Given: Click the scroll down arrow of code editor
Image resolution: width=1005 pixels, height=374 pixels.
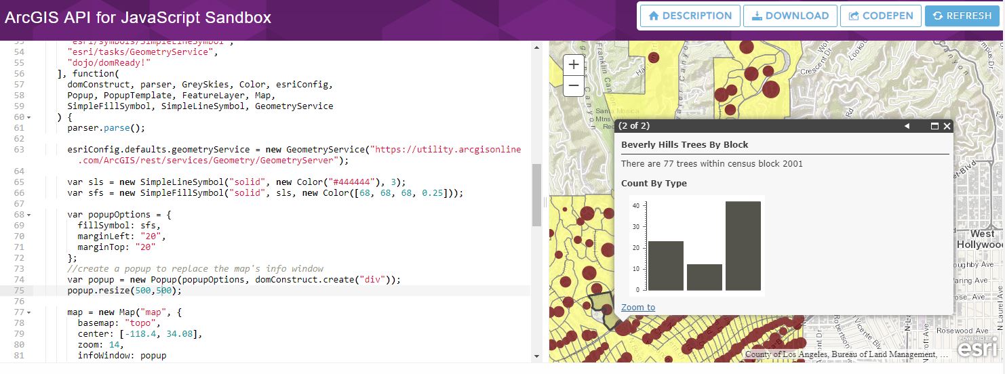Looking at the screenshot, I should point(536,356).
